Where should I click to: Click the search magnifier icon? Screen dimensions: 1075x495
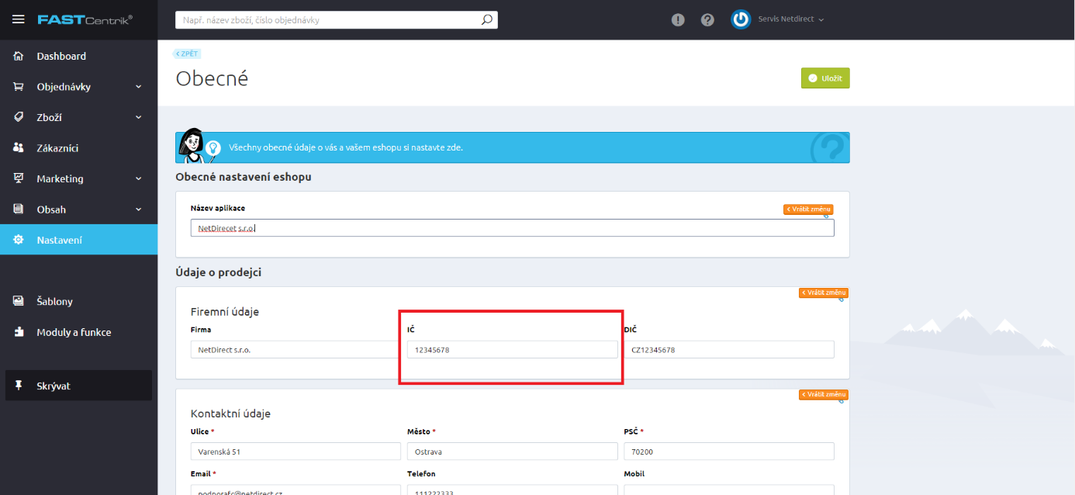tap(486, 20)
